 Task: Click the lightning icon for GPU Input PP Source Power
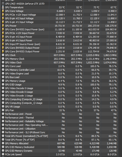(x=3, y=44)
